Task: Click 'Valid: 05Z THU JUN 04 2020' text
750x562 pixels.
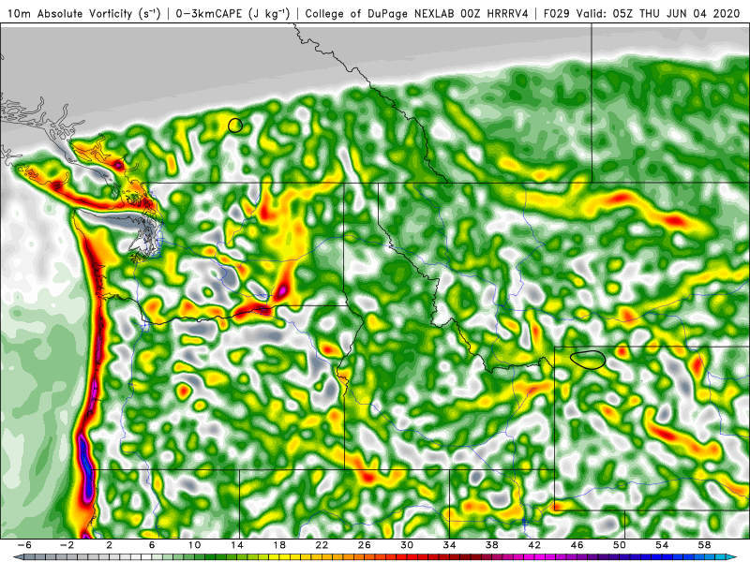Action: (658, 13)
